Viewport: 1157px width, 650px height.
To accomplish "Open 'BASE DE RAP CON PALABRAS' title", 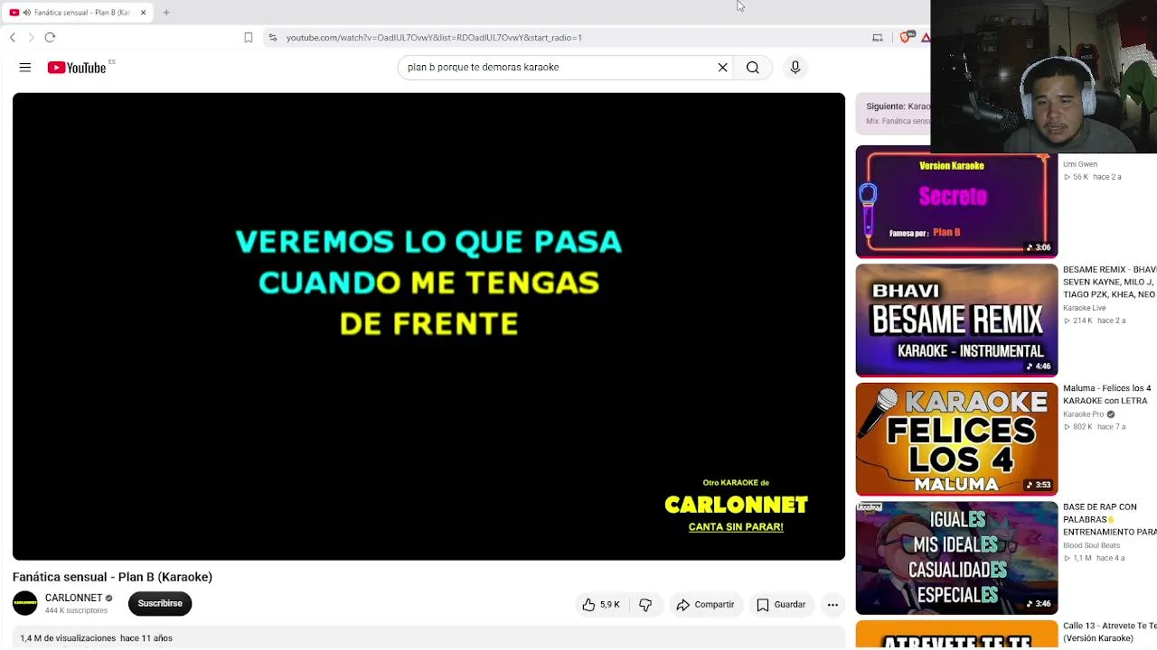I will 1110,519.
